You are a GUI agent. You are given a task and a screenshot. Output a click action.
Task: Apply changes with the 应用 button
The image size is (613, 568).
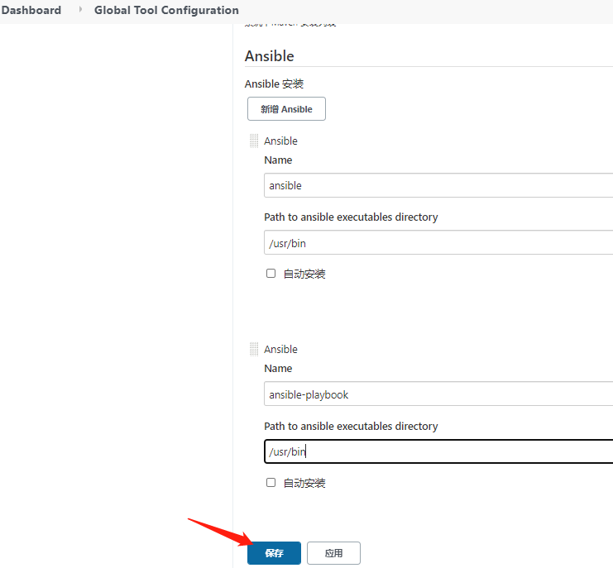333,553
